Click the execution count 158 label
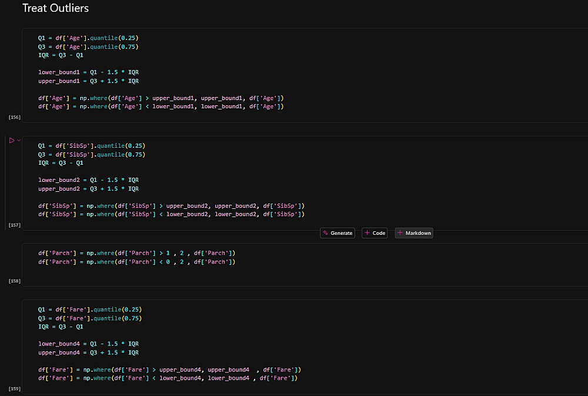Image resolution: width=588 pixels, height=396 pixels. pos(15,281)
